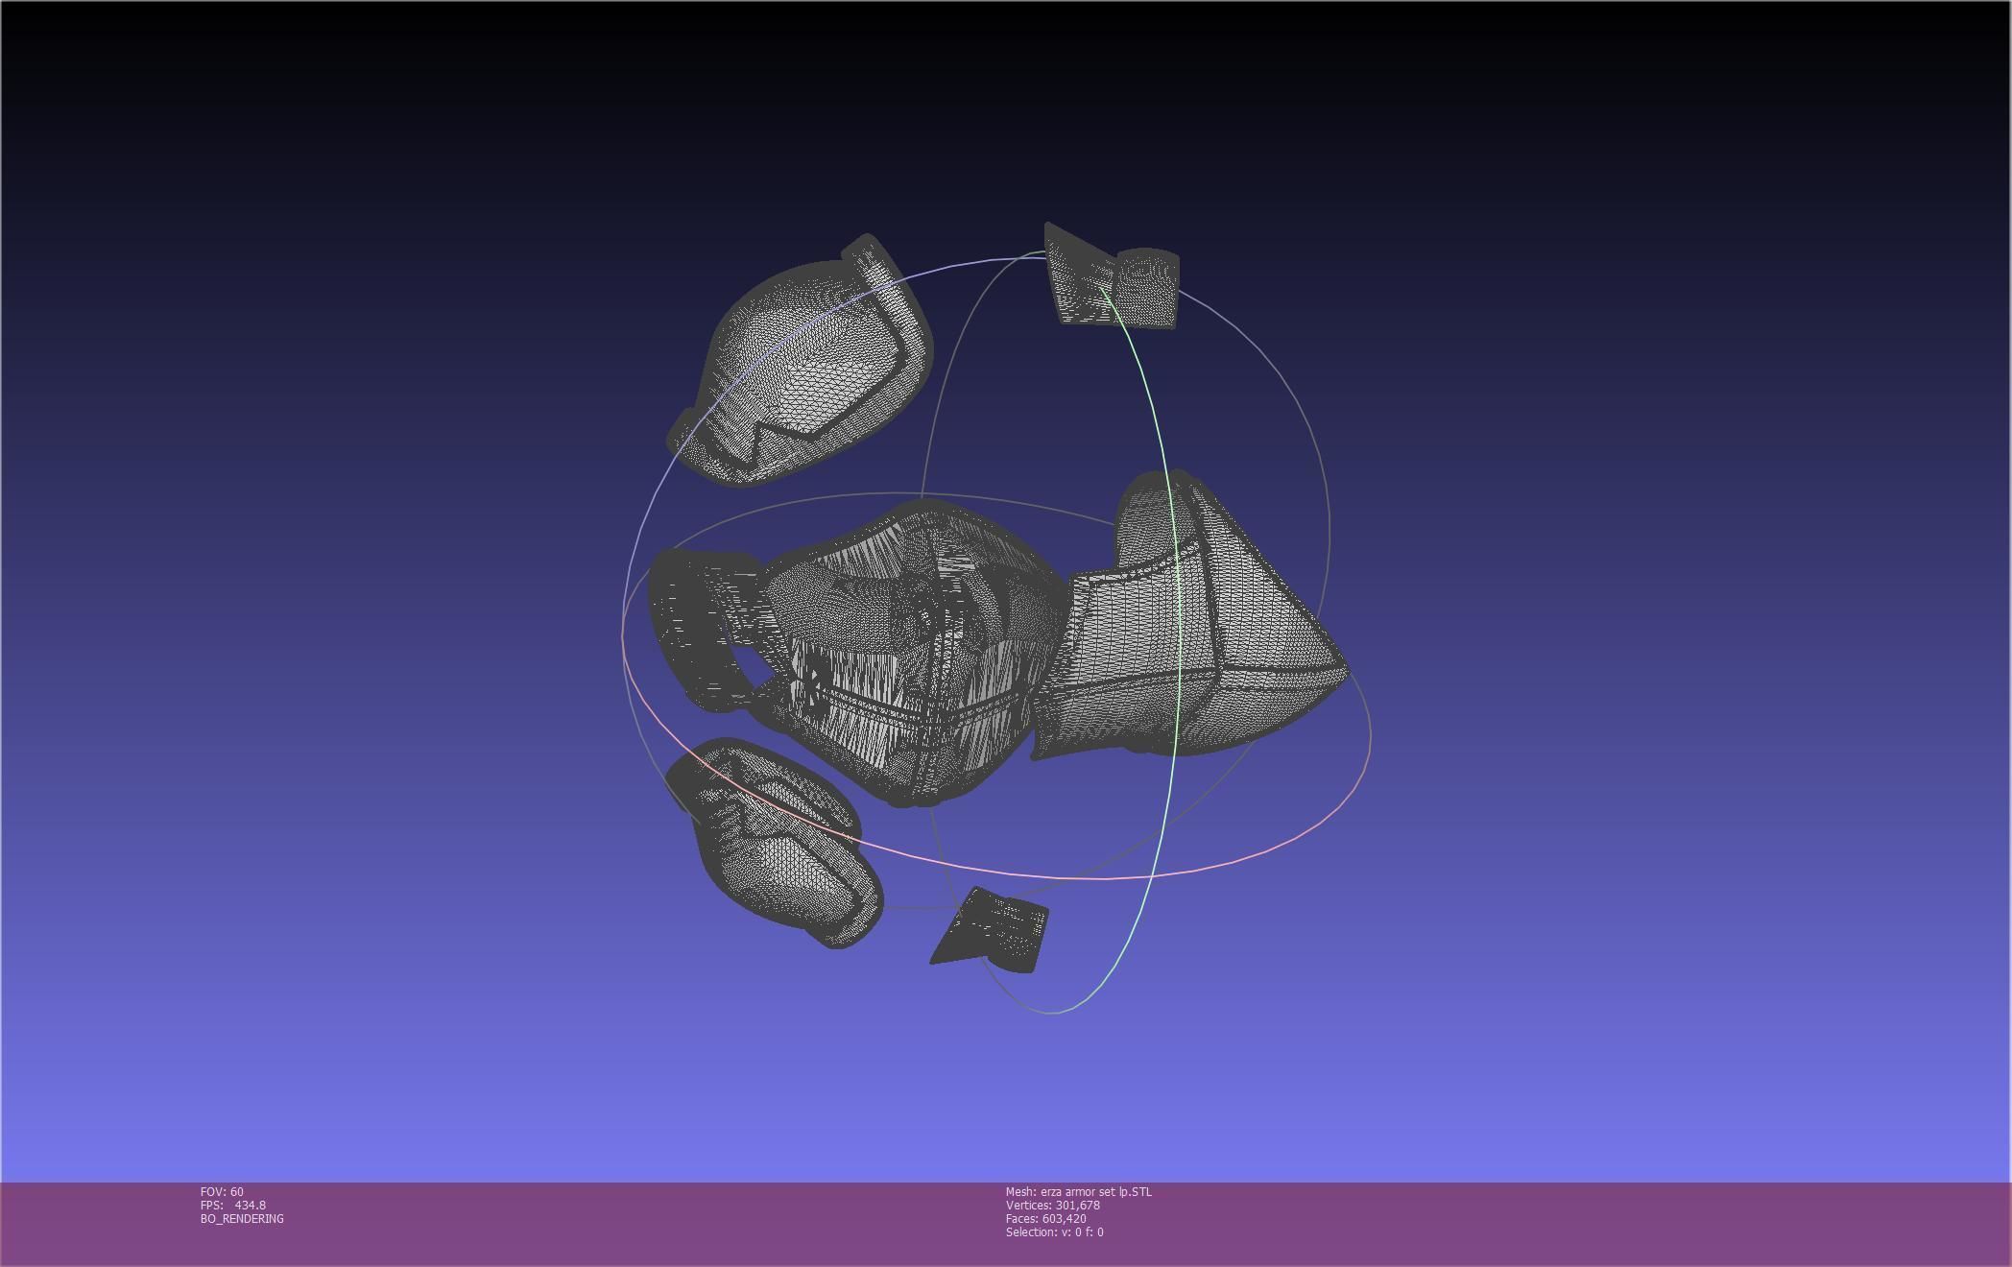Click the Selection info line
Image resolution: width=2012 pixels, height=1267 pixels.
pyautogui.click(x=1054, y=1232)
